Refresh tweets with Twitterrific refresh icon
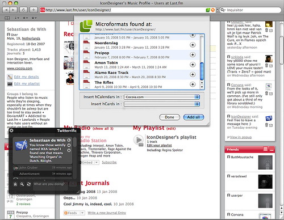The image size is (284, 220). pos(28,184)
